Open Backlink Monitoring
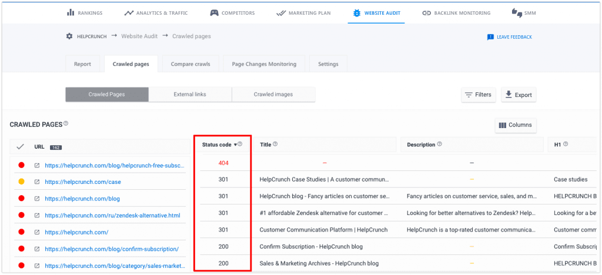Image resolution: width=602 pixels, height=275 pixels. tap(456, 13)
